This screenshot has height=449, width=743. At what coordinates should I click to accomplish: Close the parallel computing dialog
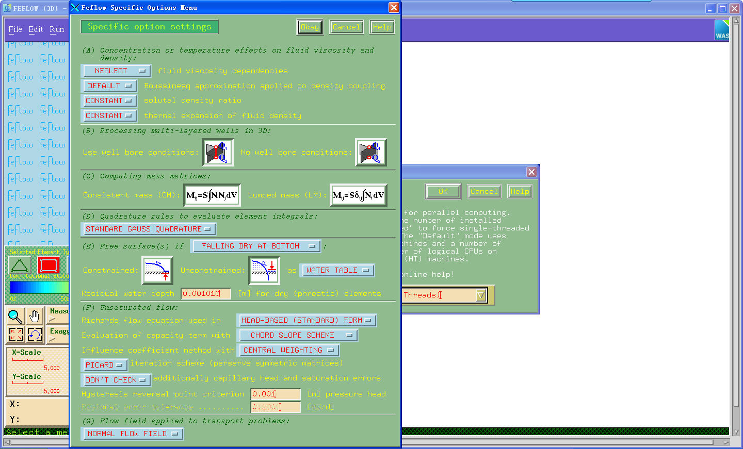point(532,172)
